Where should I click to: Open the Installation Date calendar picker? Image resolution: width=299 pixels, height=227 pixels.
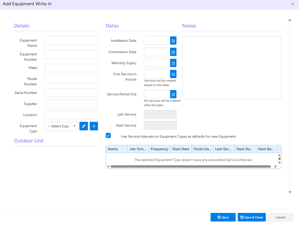(173, 41)
